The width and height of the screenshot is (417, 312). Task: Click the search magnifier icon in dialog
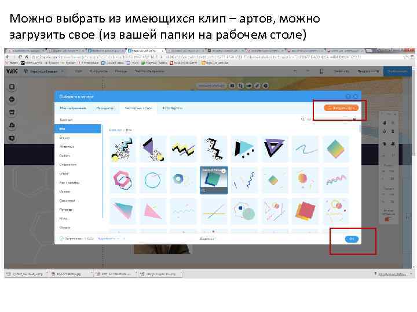[302, 120]
